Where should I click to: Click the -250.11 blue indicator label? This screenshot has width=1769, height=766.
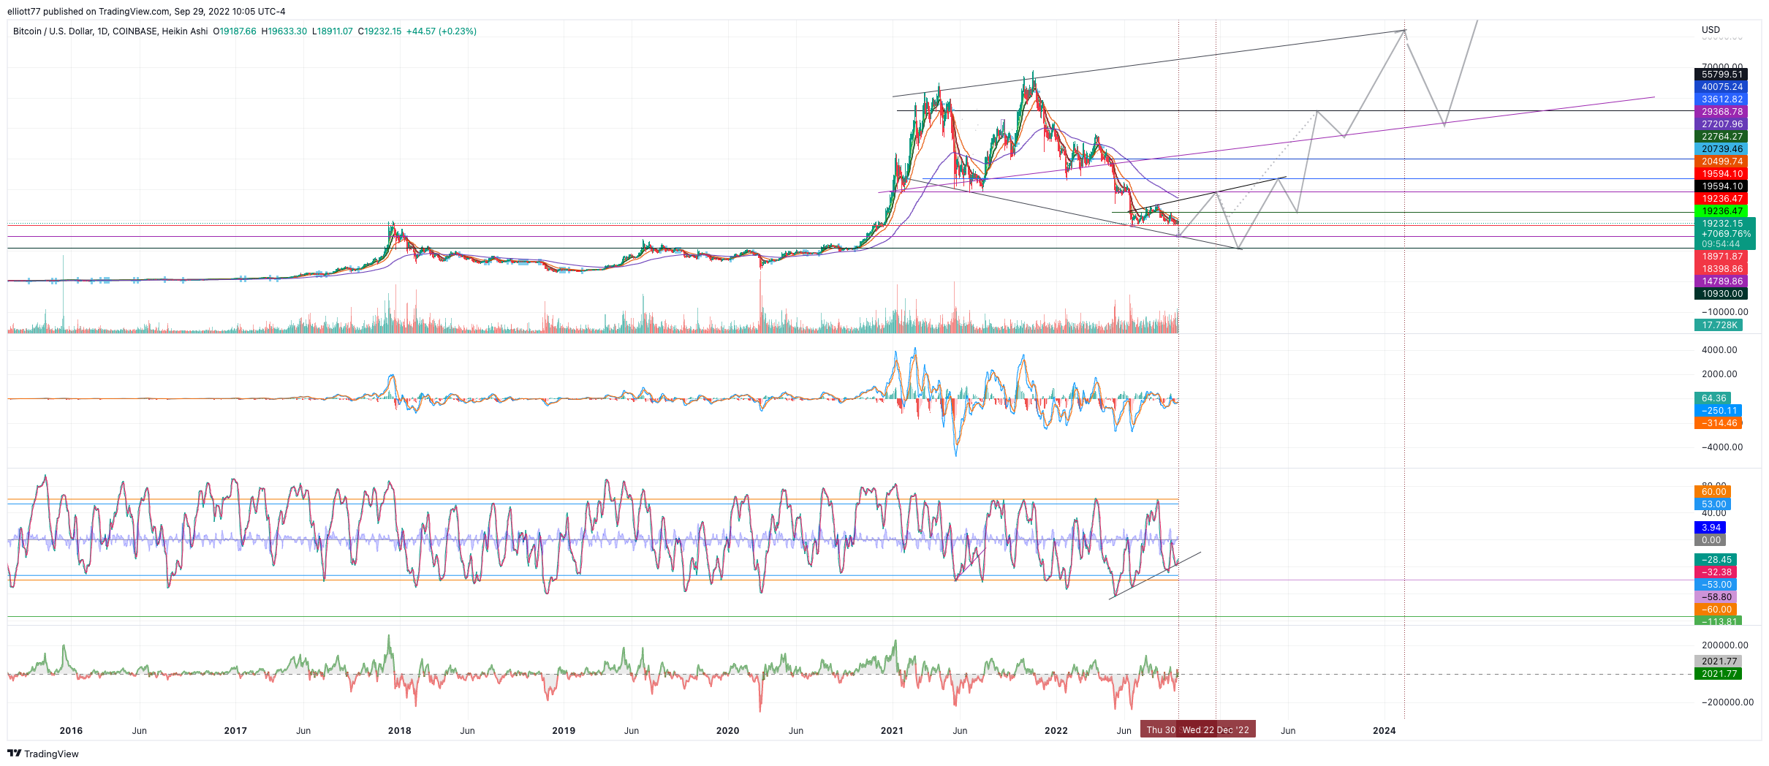[1718, 411]
